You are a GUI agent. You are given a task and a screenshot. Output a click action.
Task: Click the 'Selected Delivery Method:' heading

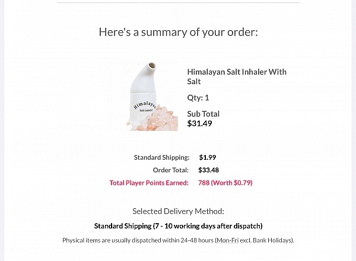[178, 211]
